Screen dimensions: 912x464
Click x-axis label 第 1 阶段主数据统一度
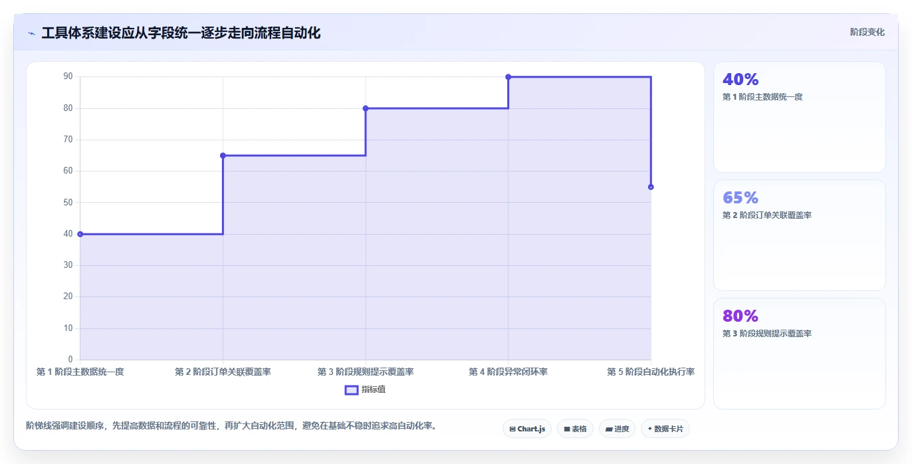pyautogui.click(x=80, y=372)
